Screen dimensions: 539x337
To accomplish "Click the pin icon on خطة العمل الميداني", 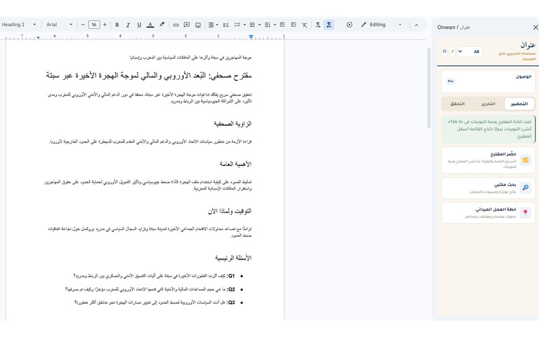I will (x=526, y=213).
